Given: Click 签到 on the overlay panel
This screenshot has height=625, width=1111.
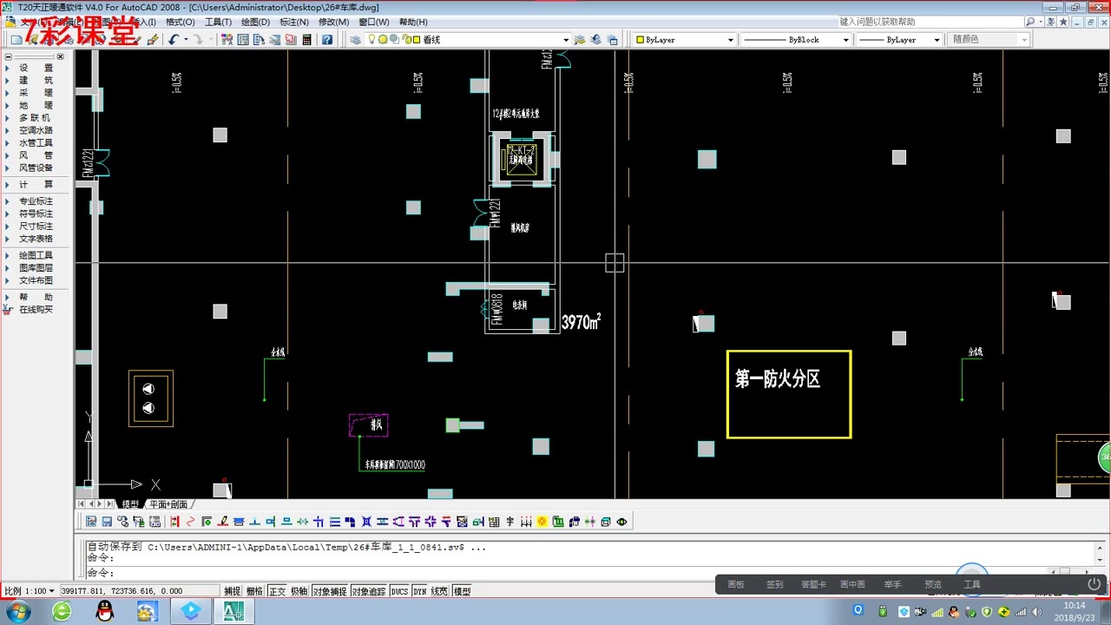Looking at the screenshot, I should coord(774,584).
